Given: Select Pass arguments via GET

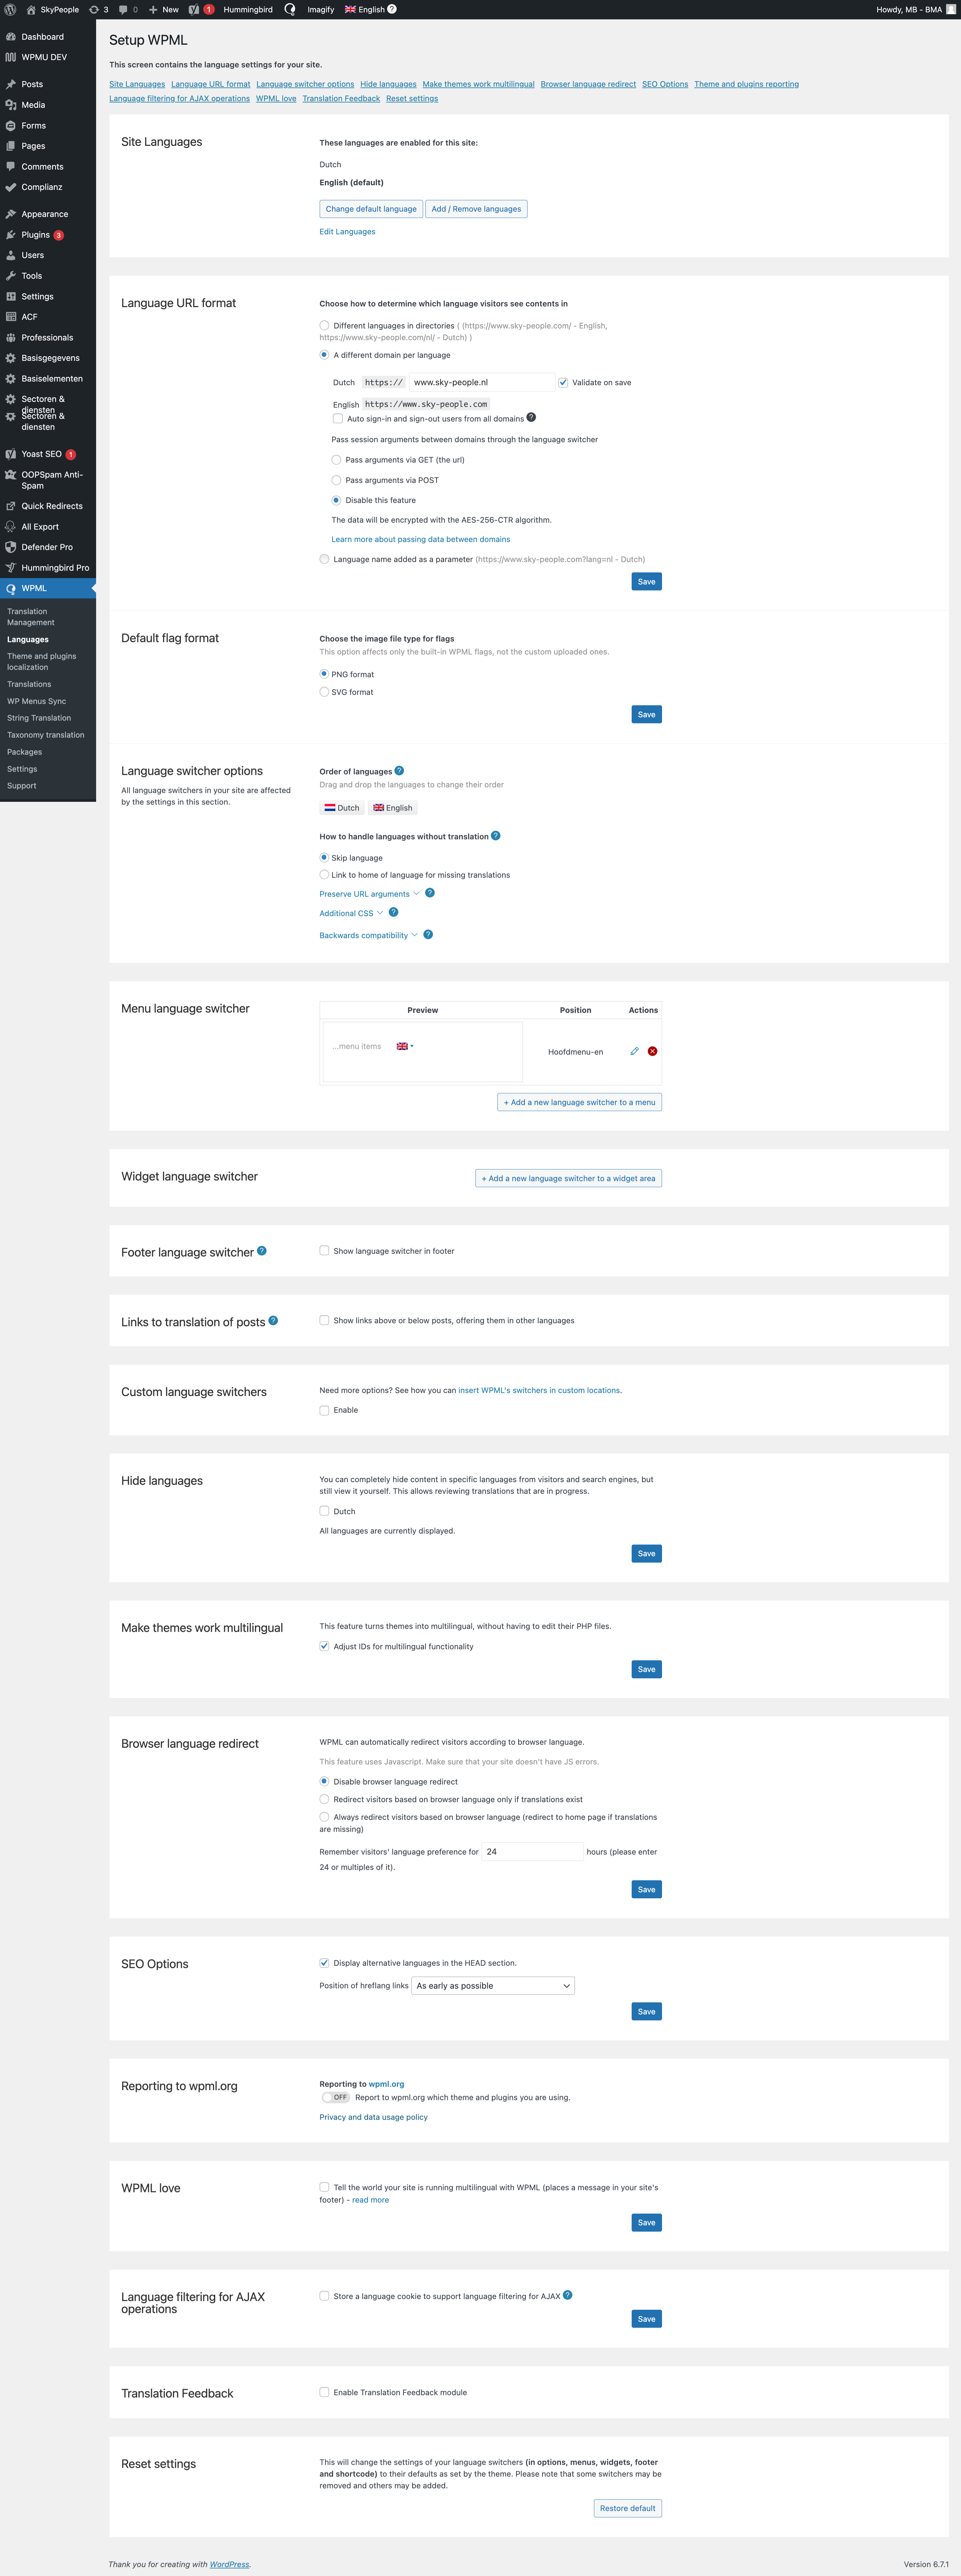Looking at the screenshot, I should (336, 460).
